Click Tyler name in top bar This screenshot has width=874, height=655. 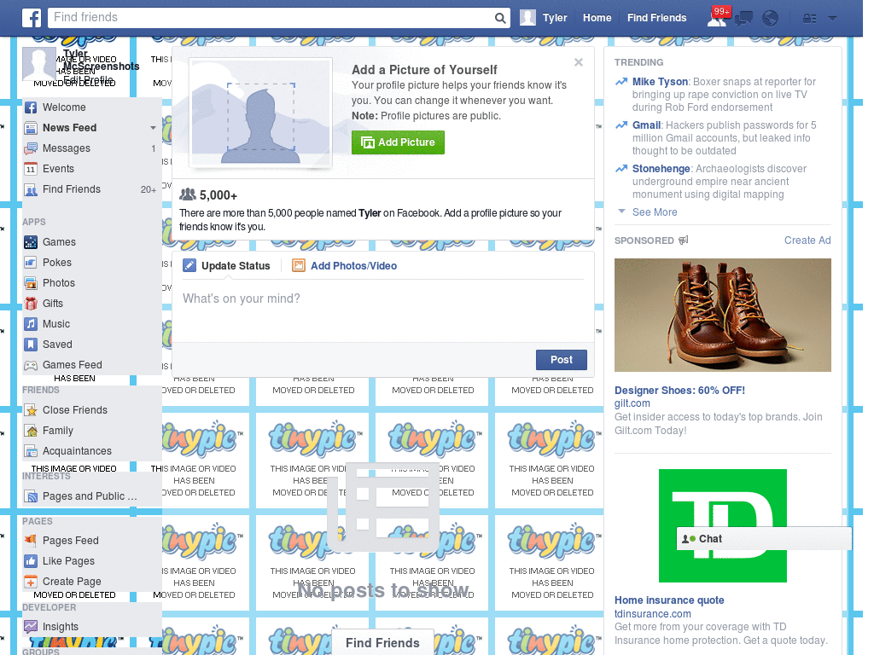(555, 18)
